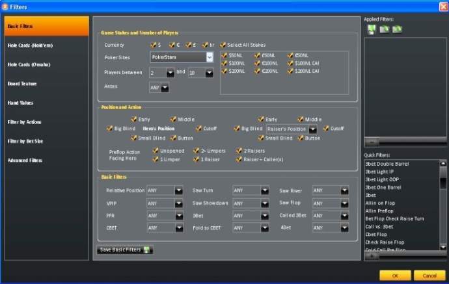Toggle the Unopened preflop action checkbox
The width and height of the screenshot is (449, 284).
click(156, 151)
